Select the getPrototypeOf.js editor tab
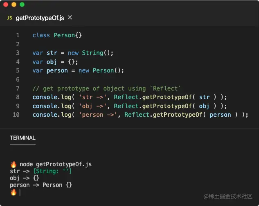 [x=40, y=18]
